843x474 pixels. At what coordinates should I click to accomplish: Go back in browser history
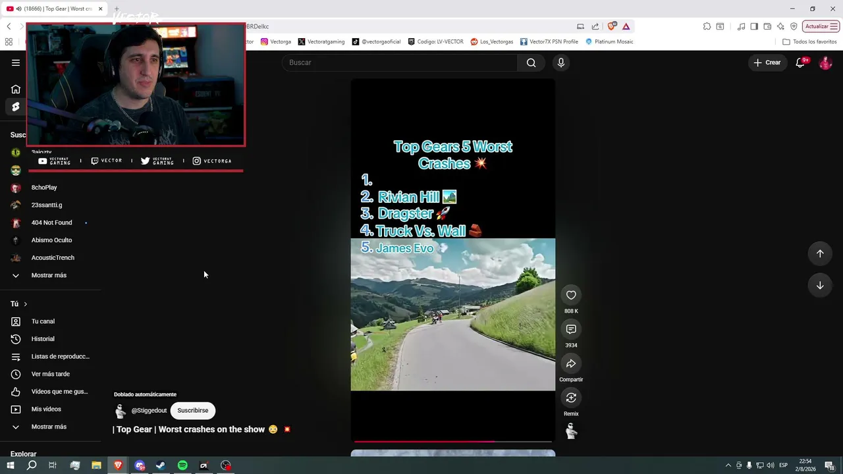[x=9, y=26]
